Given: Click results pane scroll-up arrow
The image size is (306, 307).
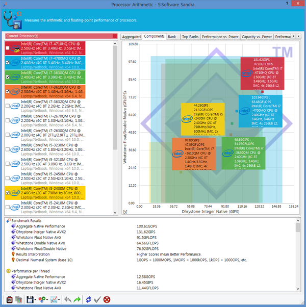Looking at the screenshot, I should point(298,220).
